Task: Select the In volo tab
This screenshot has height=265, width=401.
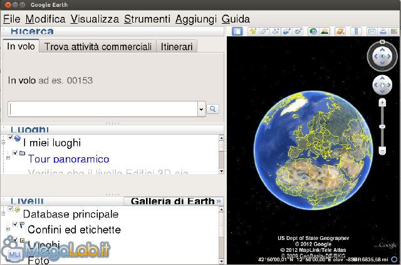Action: (x=21, y=46)
